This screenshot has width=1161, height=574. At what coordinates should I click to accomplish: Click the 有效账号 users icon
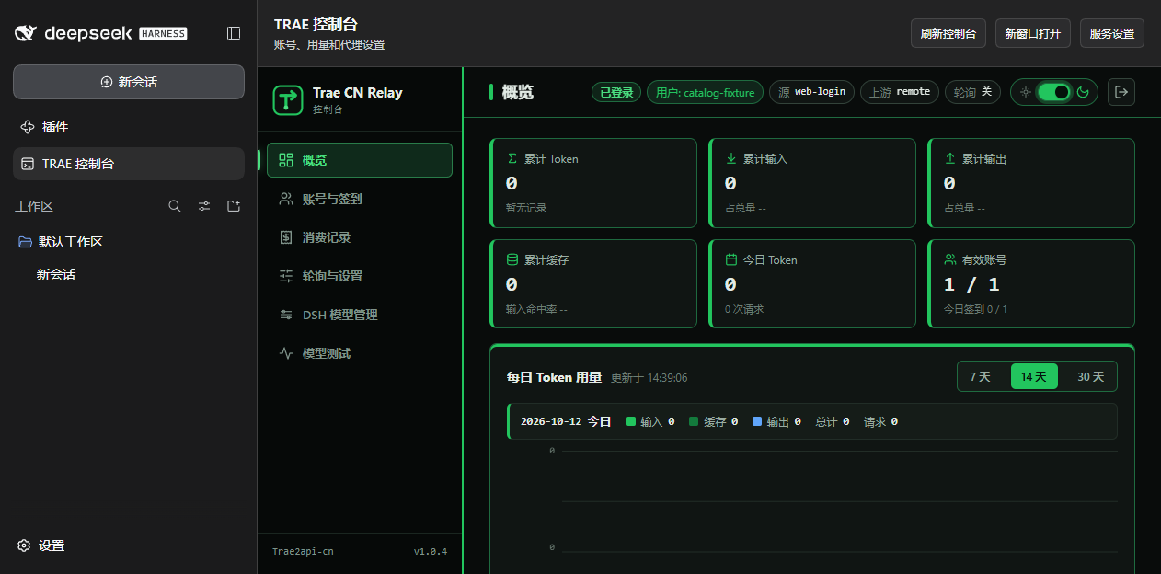pos(950,259)
